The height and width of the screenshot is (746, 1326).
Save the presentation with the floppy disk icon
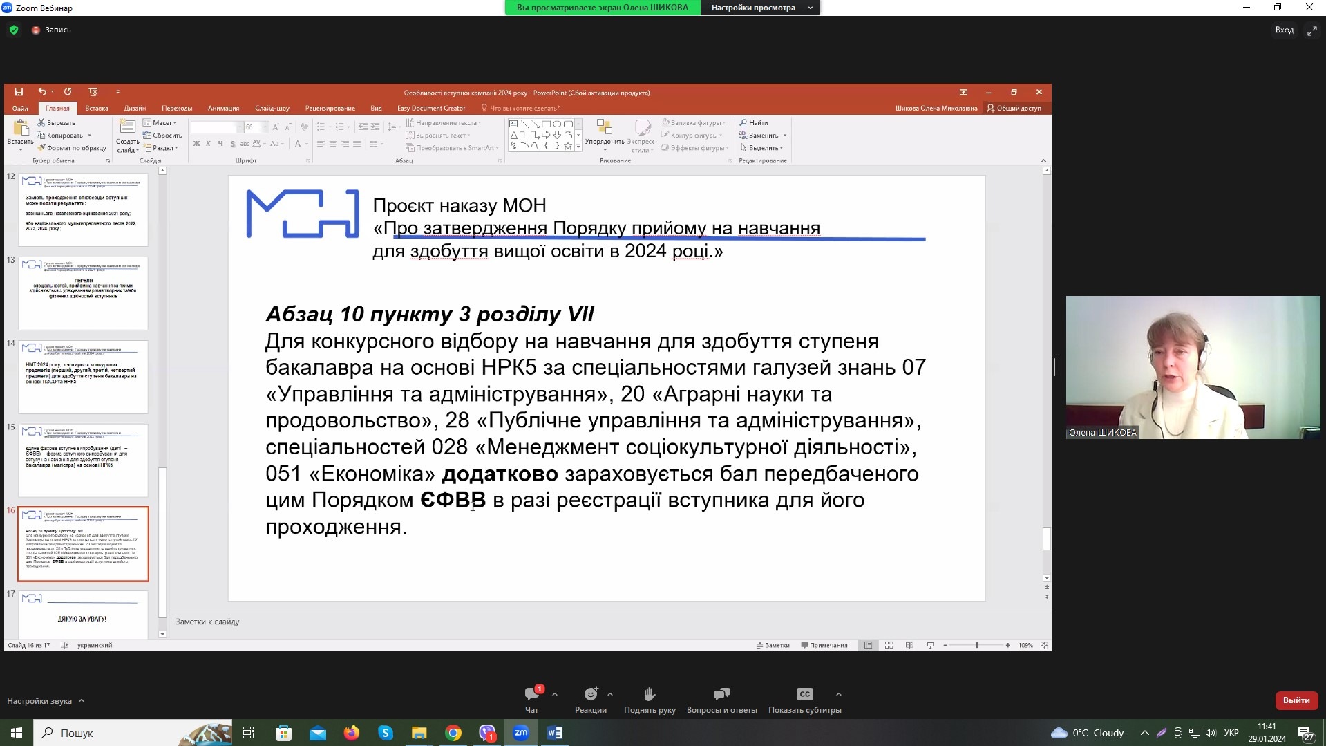click(19, 92)
